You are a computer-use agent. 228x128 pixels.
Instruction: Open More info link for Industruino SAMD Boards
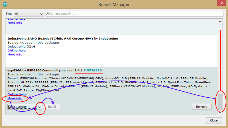tap(15, 55)
